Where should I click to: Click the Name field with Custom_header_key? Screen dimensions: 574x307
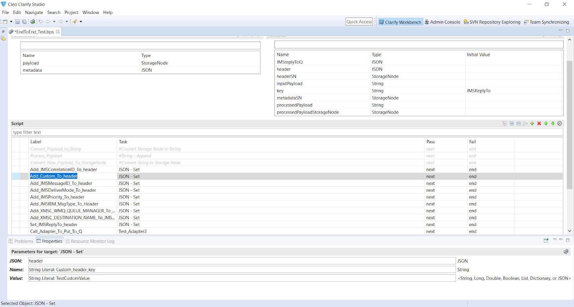[242, 269]
